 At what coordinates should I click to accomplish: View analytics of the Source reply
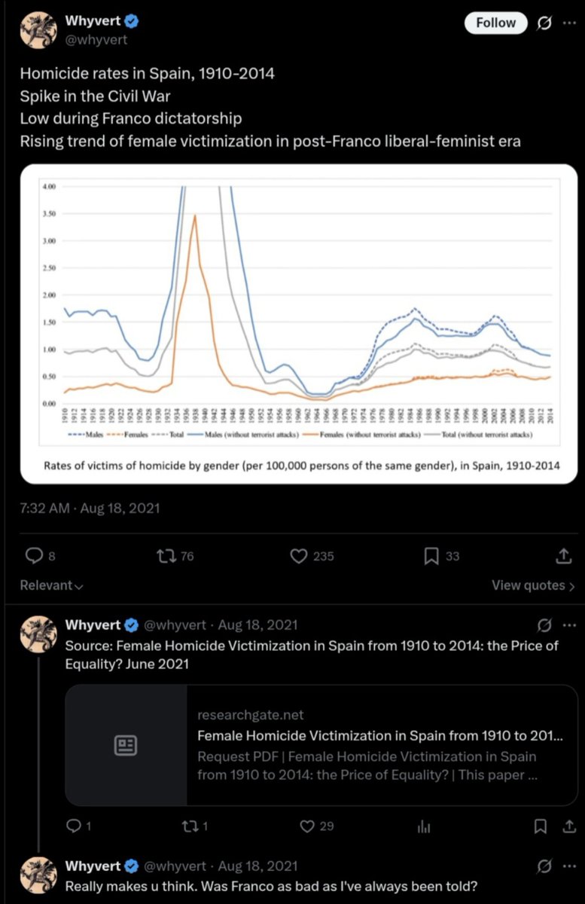point(424,826)
